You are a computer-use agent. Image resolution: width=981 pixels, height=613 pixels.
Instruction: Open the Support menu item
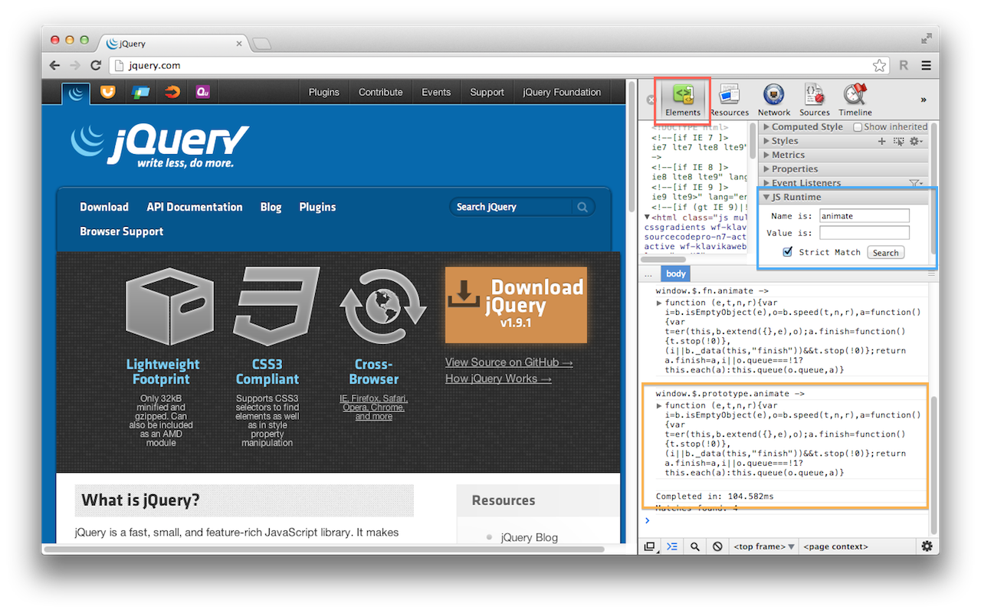pyautogui.click(x=487, y=92)
